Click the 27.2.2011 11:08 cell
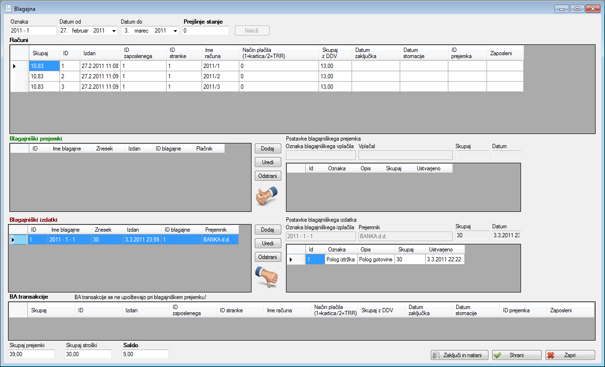This screenshot has width=605, height=367. (x=100, y=66)
